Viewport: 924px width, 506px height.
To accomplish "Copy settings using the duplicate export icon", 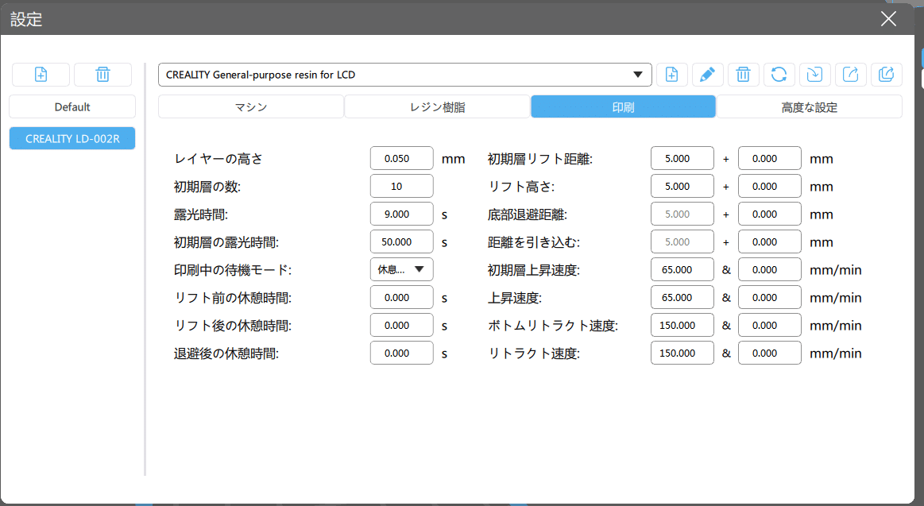I will [x=886, y=74].
